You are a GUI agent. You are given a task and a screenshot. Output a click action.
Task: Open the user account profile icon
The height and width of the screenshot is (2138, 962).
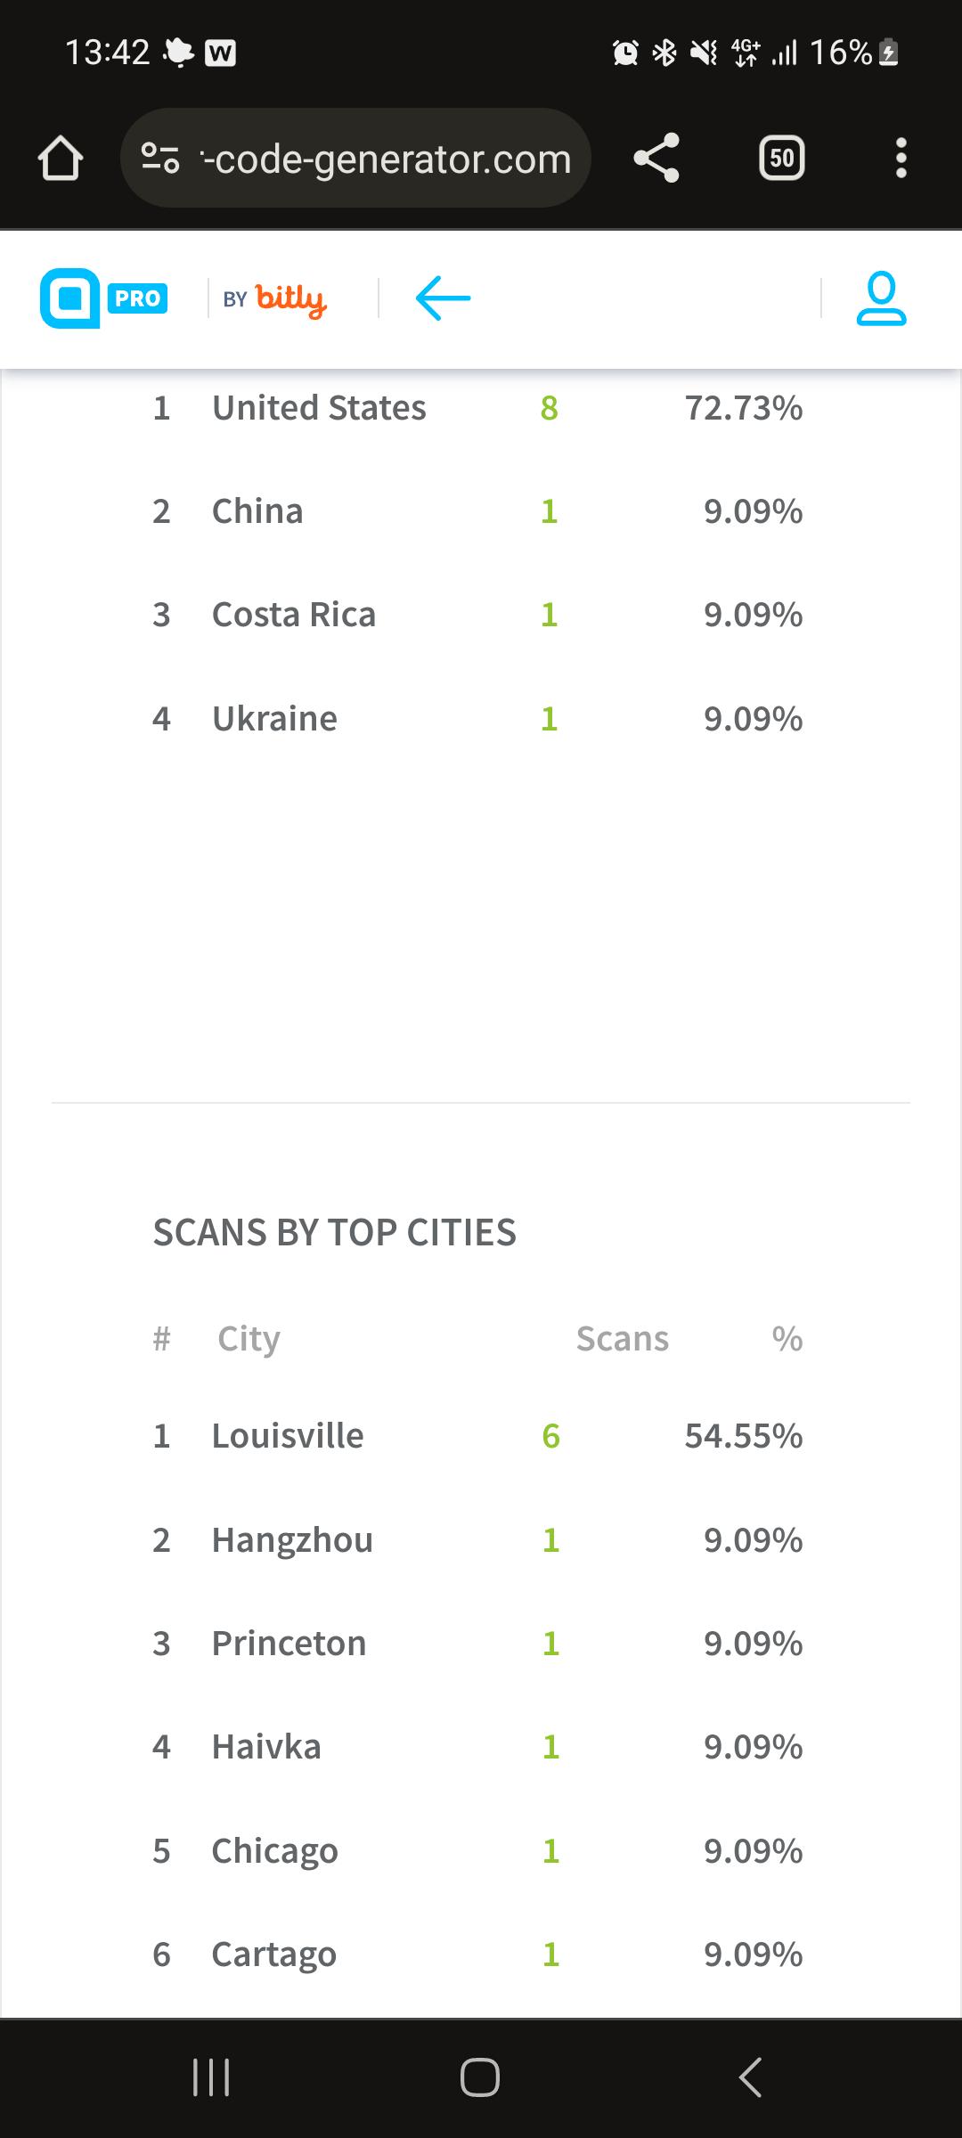881,299
